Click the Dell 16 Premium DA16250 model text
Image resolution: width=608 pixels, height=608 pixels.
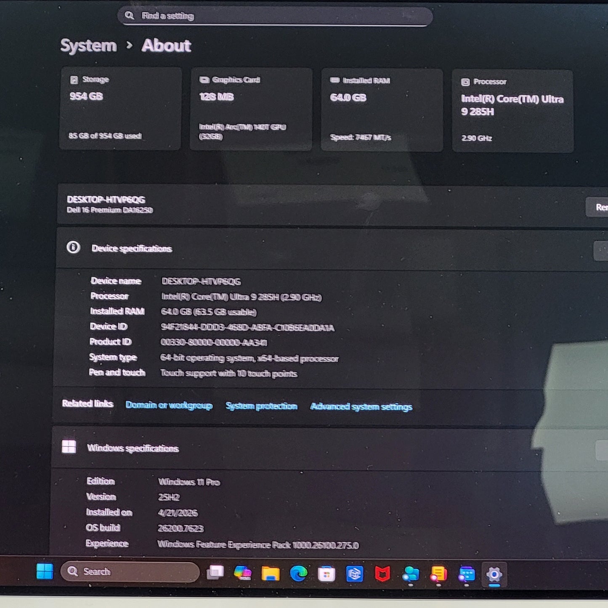click(110, 210)
